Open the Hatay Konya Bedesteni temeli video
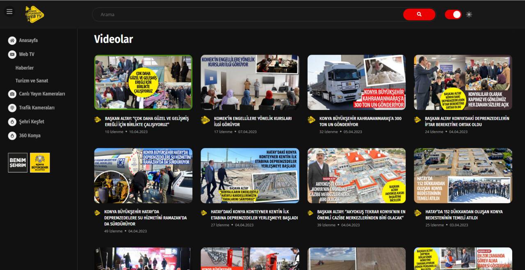This screenshot has height=270, width=525. [463, 175]
